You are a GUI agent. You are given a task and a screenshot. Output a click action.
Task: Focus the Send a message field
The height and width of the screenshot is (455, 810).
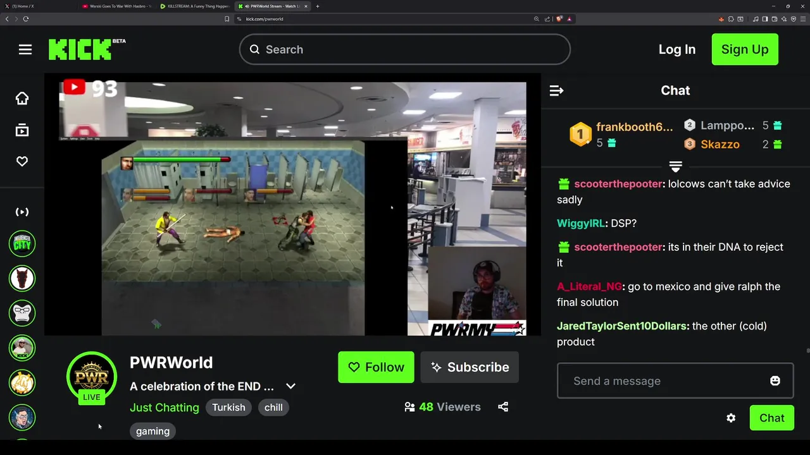pos(675,380)
